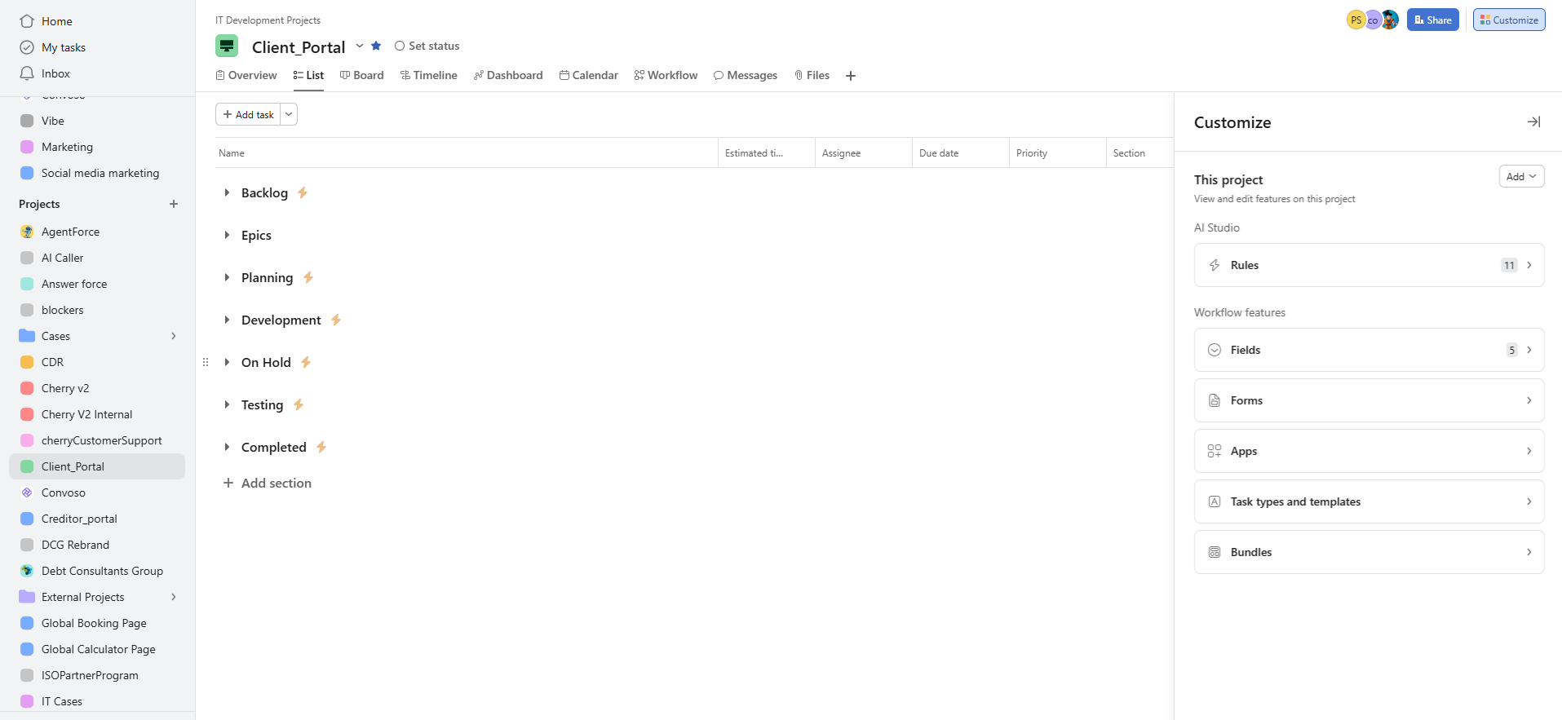
Task: Open the Files tab
Action: coord(812,75)
